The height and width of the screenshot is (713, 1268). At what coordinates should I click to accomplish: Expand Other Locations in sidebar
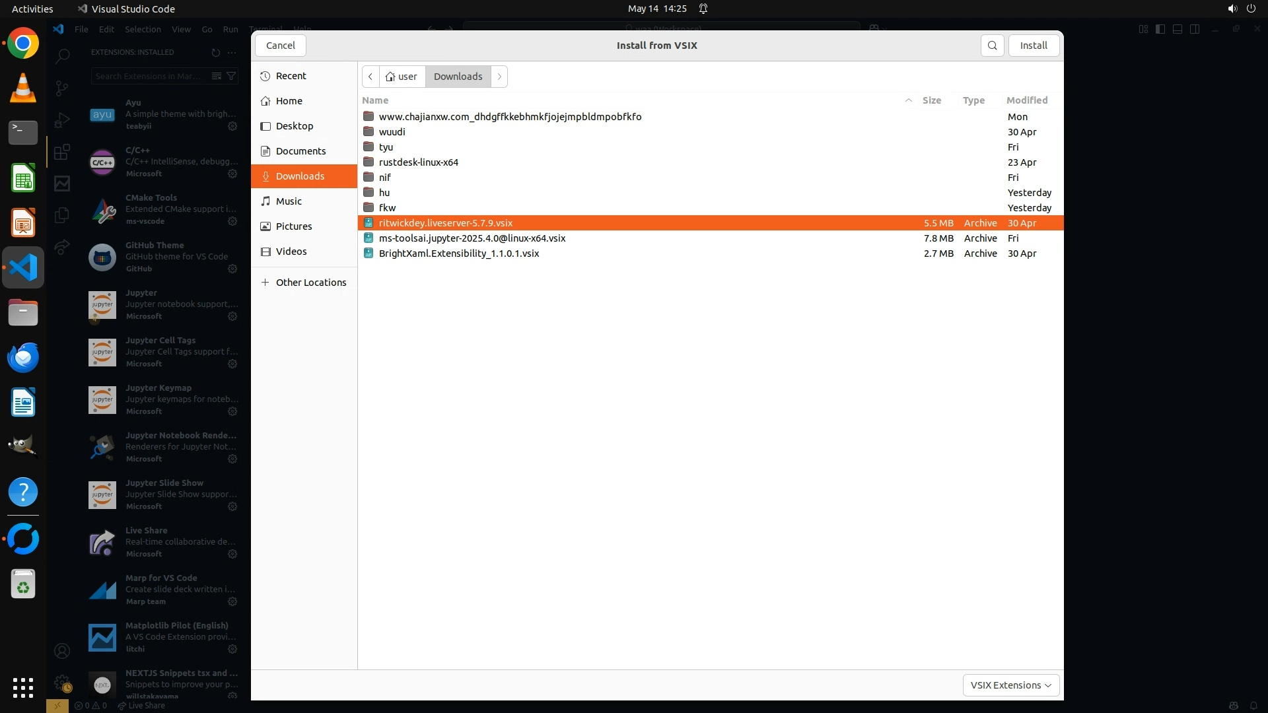[310, 283]
